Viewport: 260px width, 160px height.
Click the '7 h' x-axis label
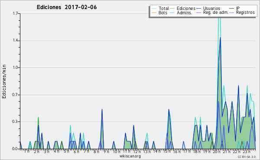tap(86, 151)
